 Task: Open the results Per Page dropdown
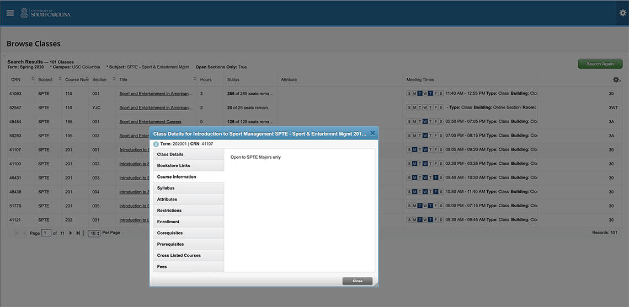pyautogui.click(x=94, y=233)
